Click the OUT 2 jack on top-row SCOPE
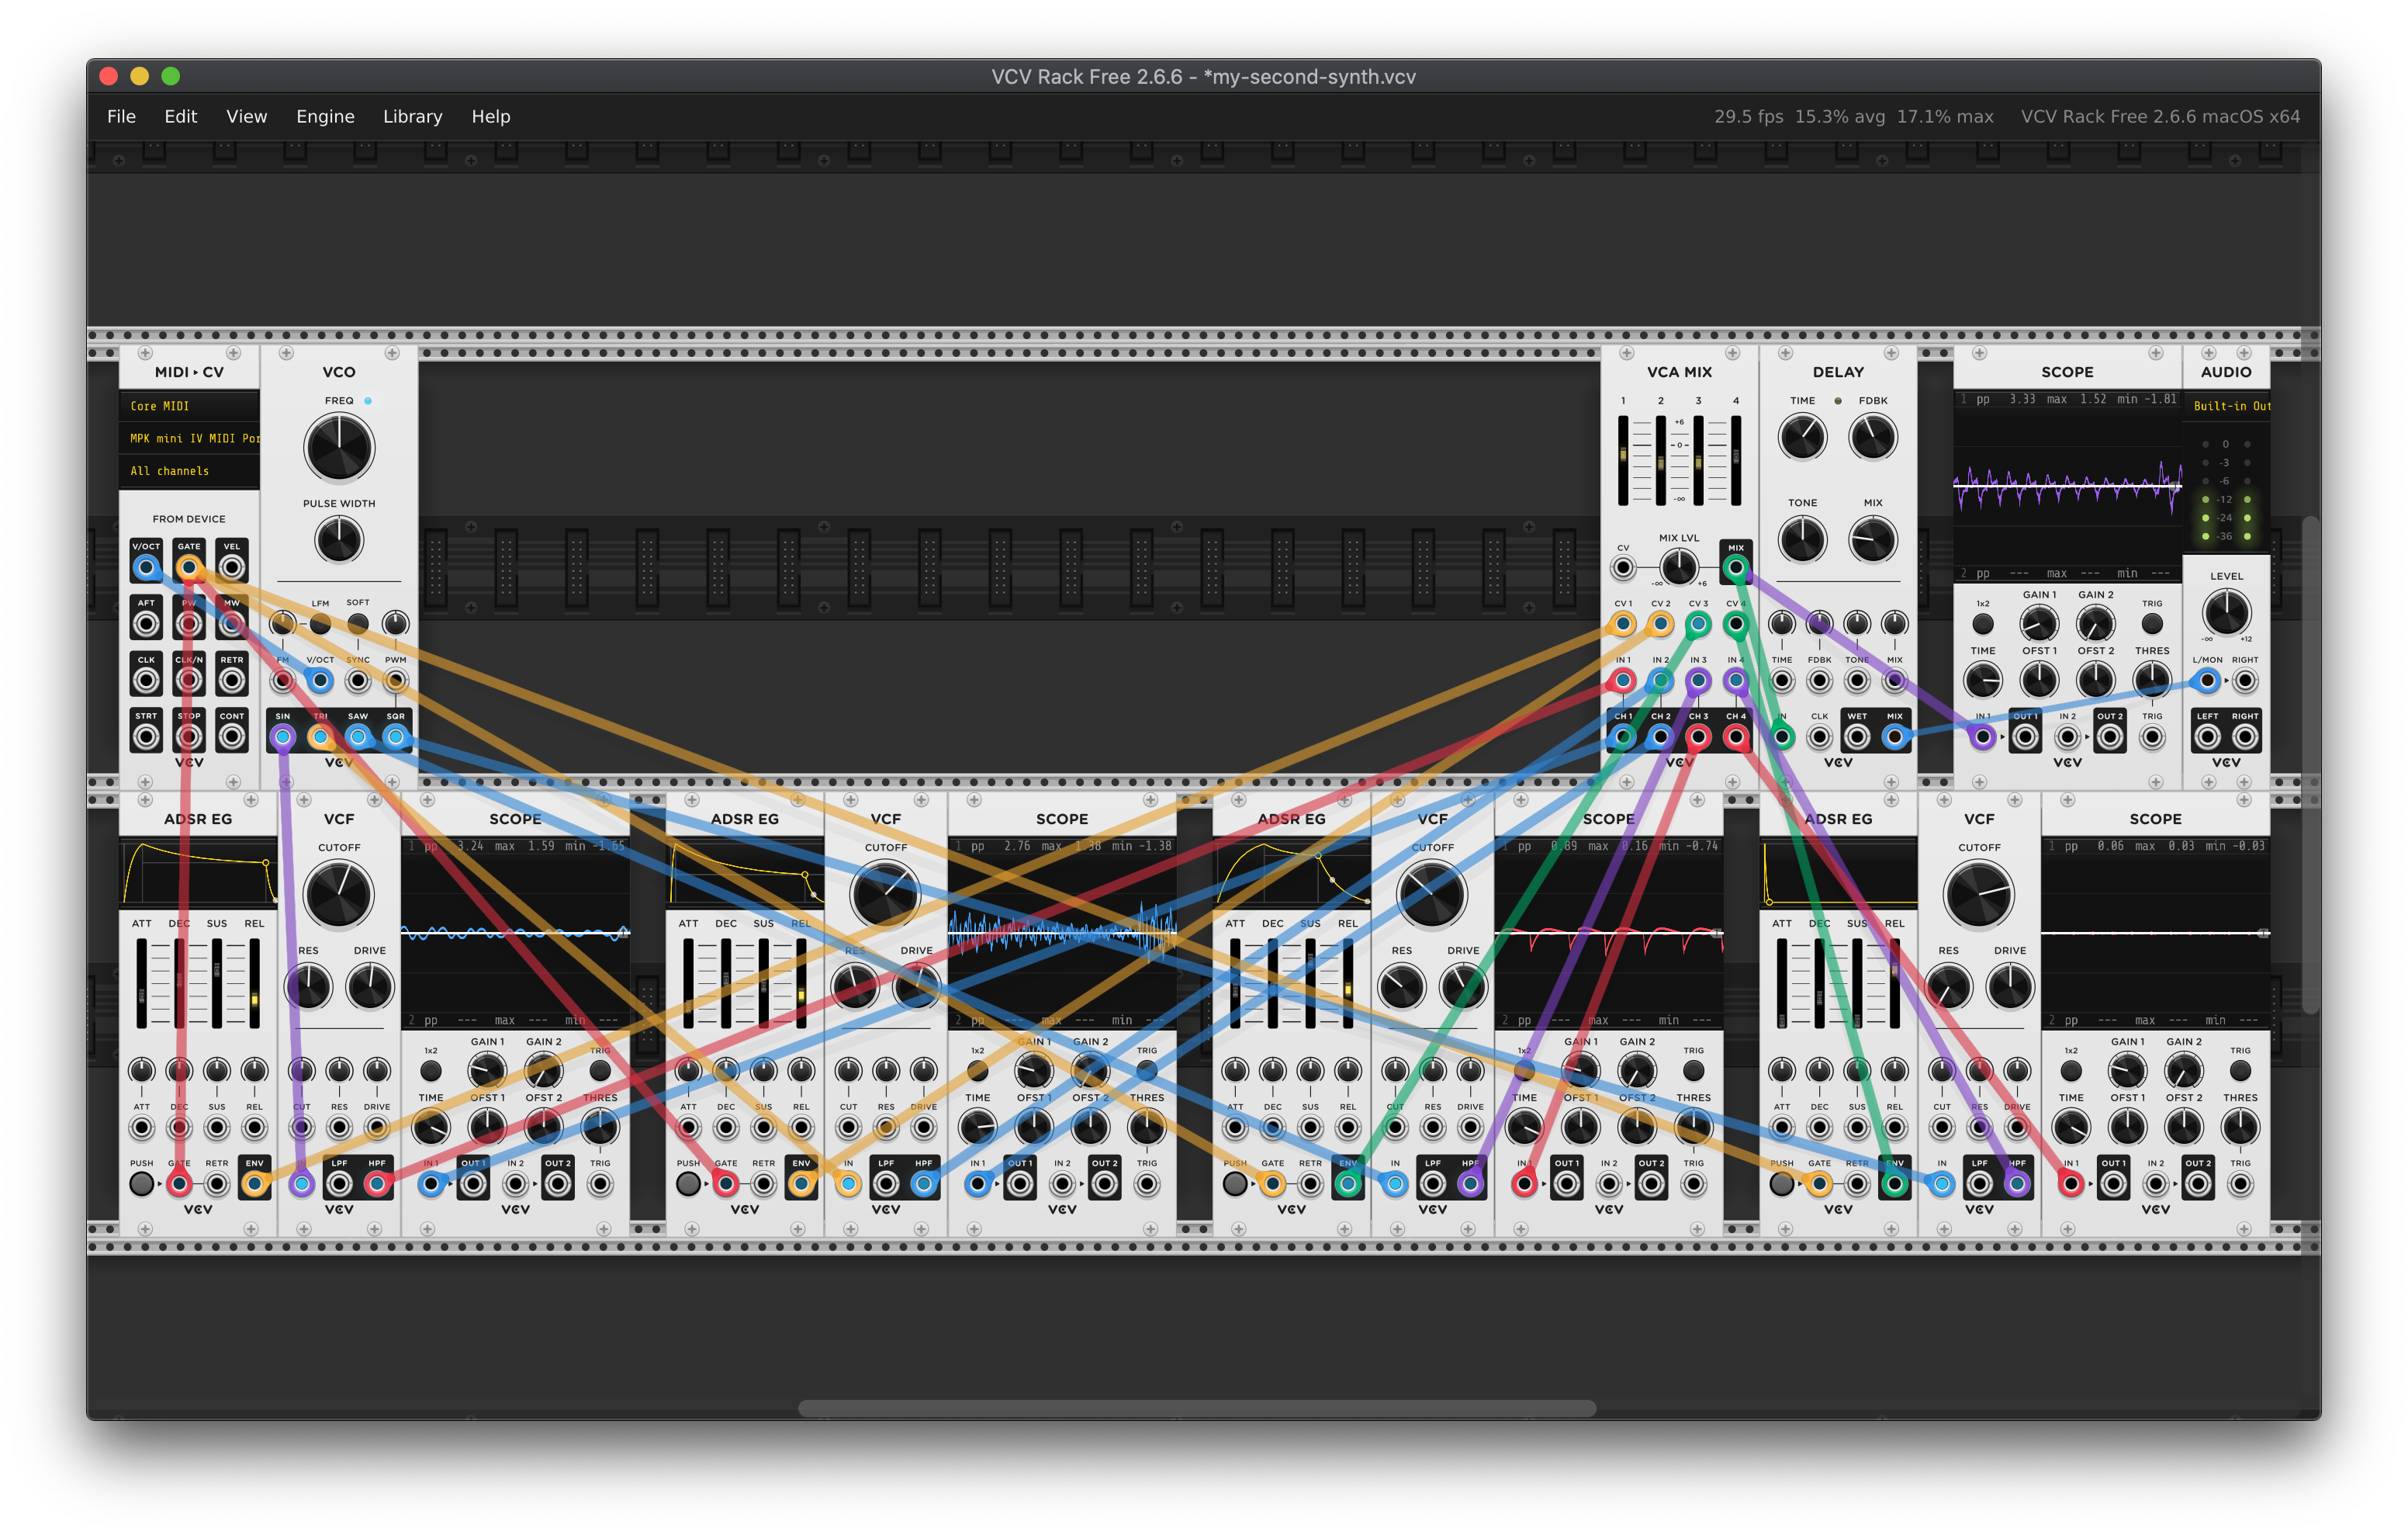The width and height of the screenshot is (2408, 1535). click(2110, 737)
